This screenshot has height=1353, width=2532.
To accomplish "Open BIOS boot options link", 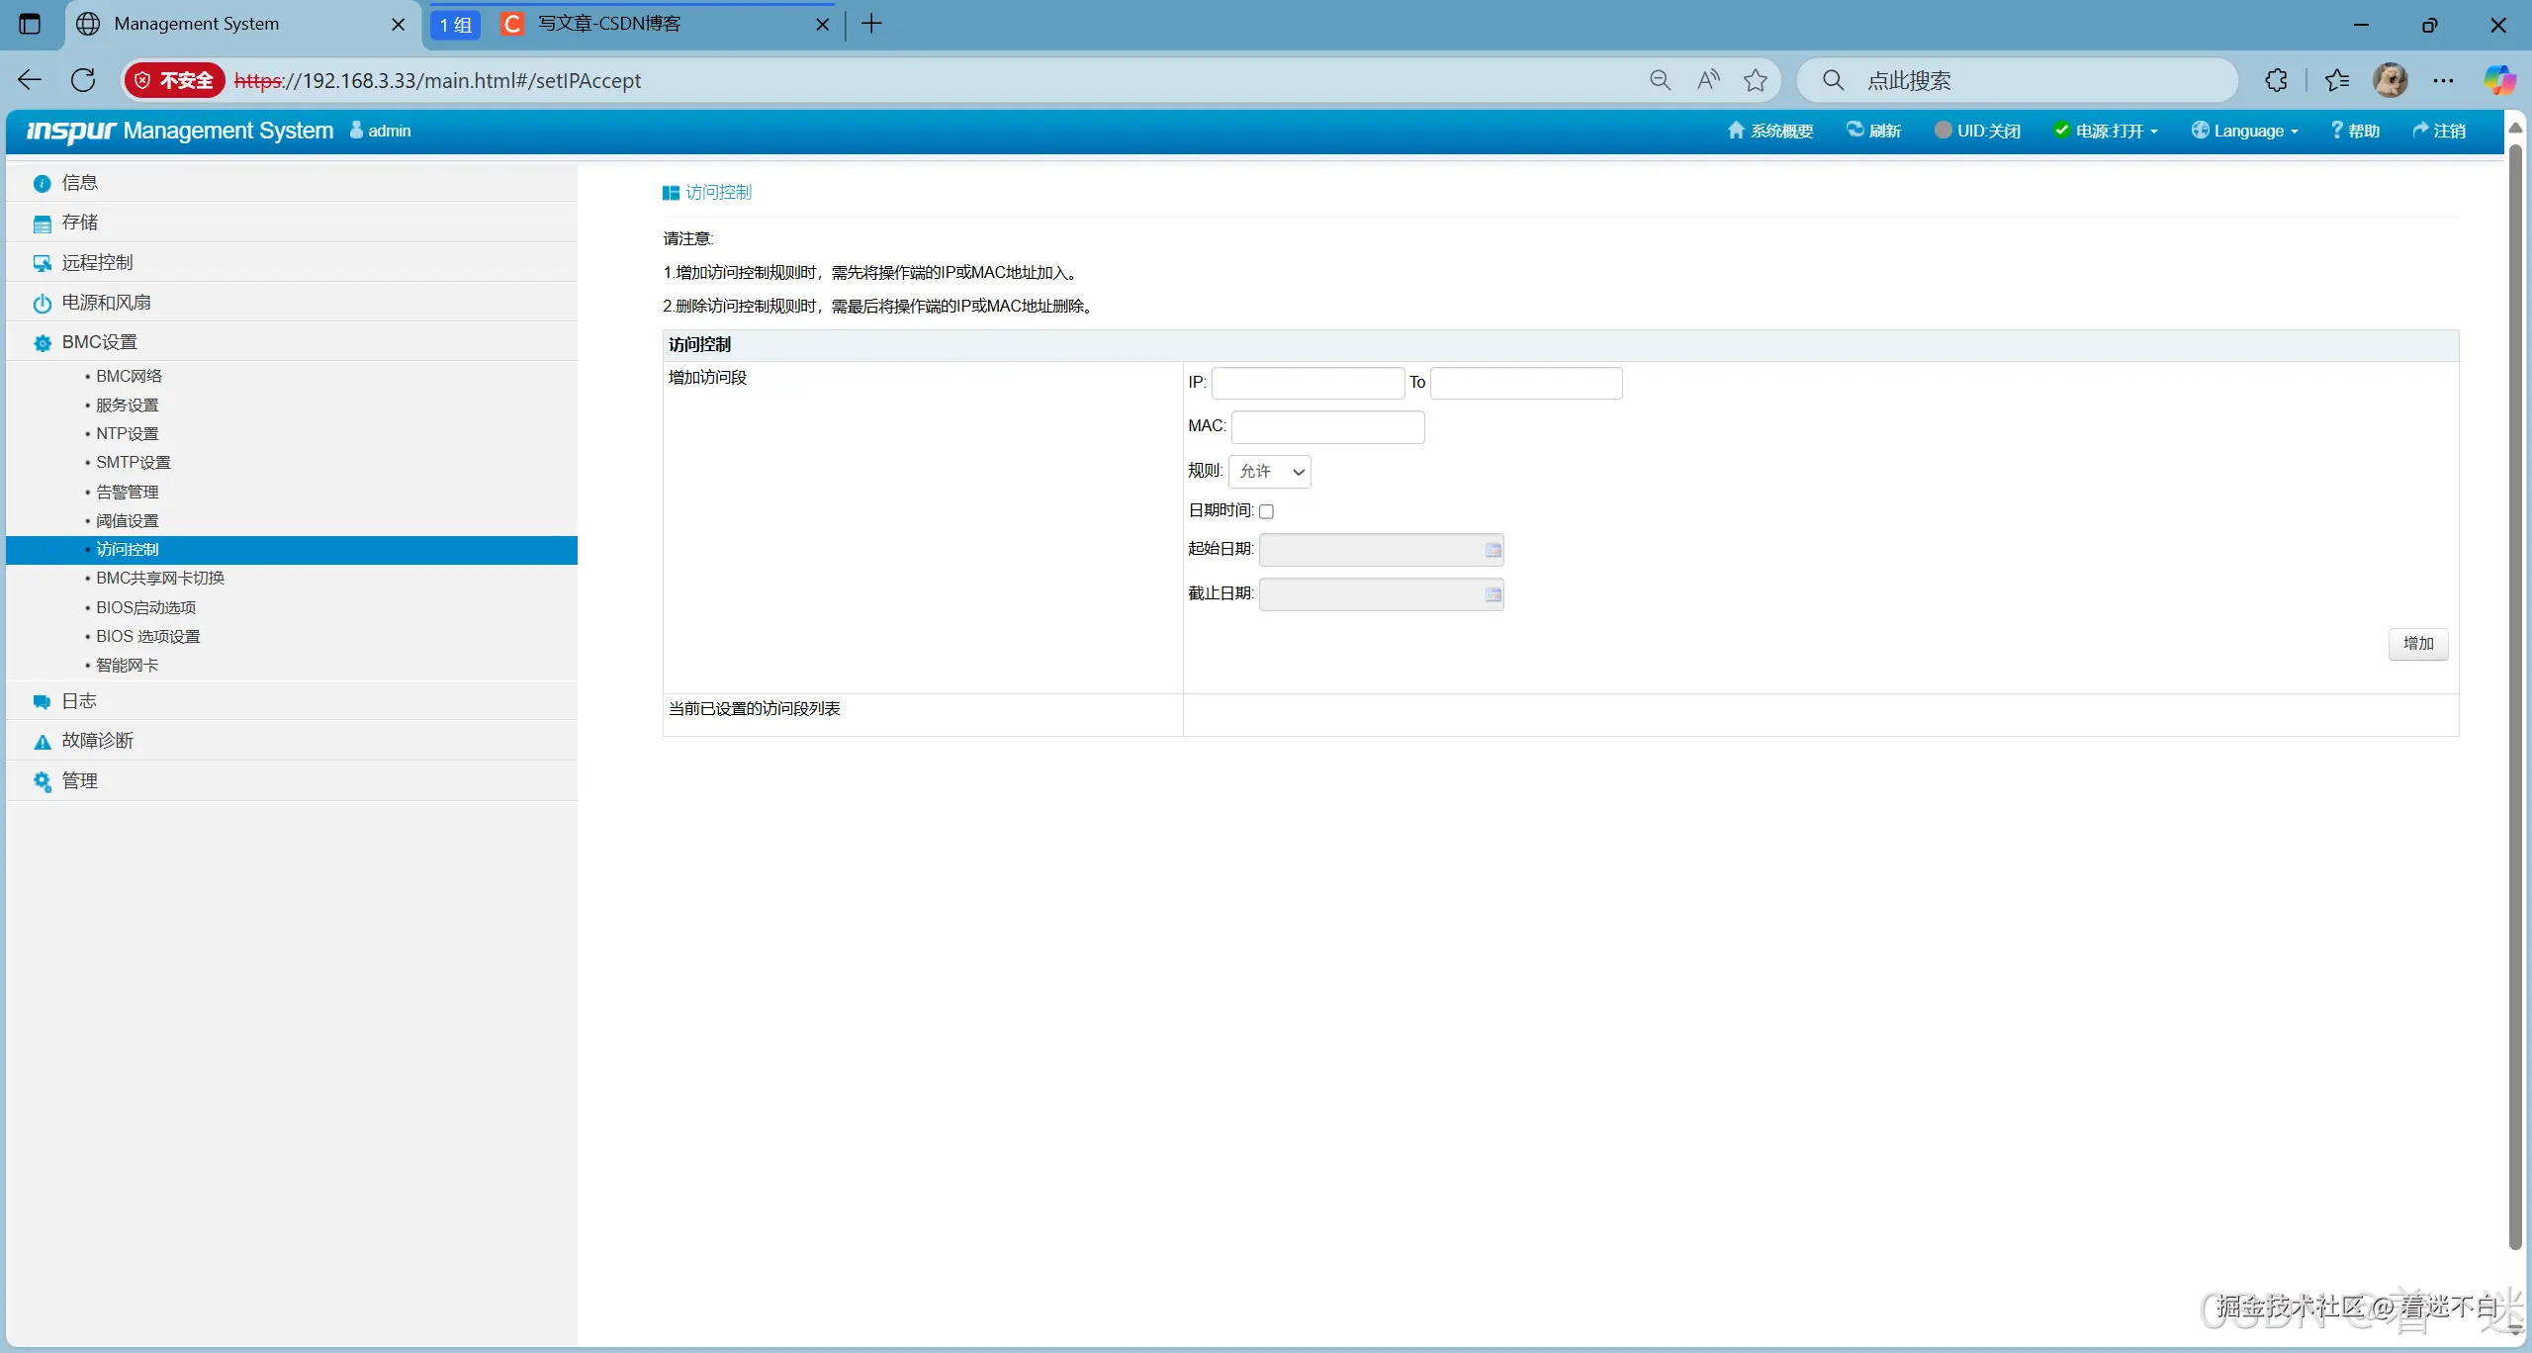I will (145, 607).
